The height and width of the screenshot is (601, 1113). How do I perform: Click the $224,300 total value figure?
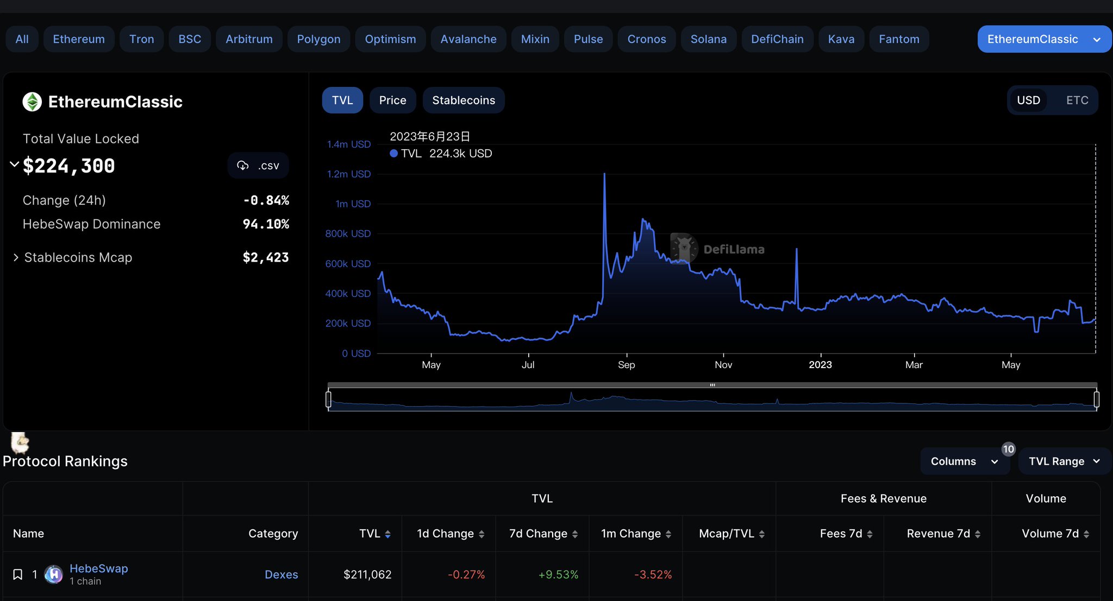[x=69, y=166]
